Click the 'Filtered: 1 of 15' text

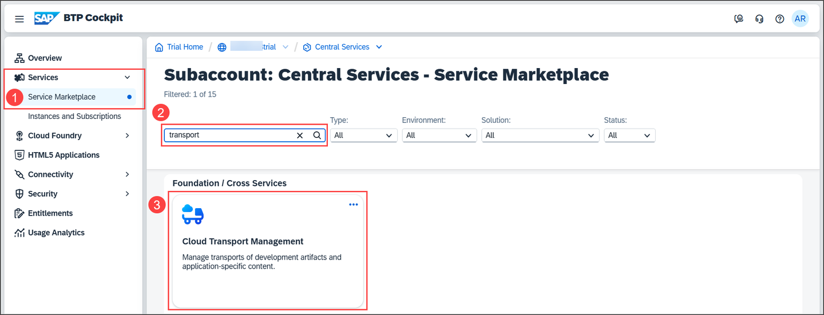pos(190,94)
